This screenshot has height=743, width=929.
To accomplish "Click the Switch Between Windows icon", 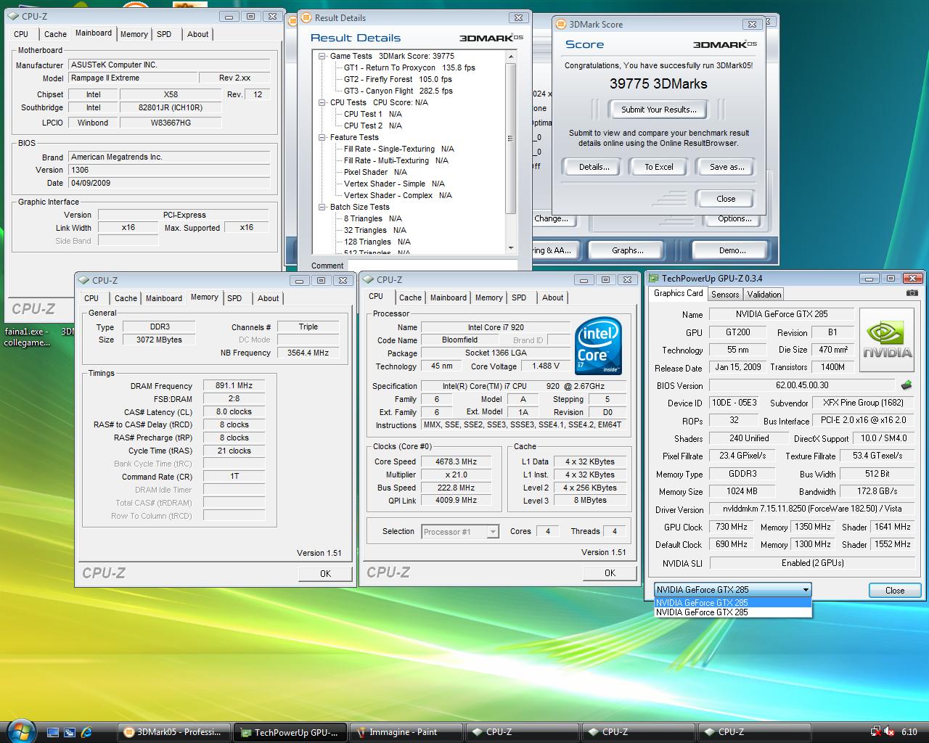I will (x=70, y=732).
